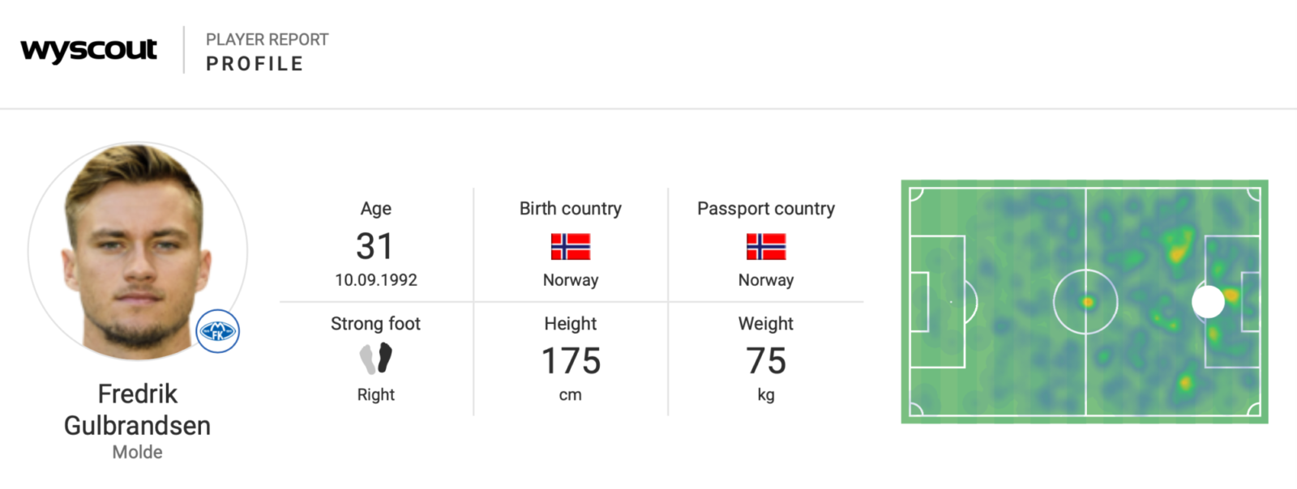Click the player name Fredrik Gulbrandsen
1297x489 pixels.
coord(137,410)
